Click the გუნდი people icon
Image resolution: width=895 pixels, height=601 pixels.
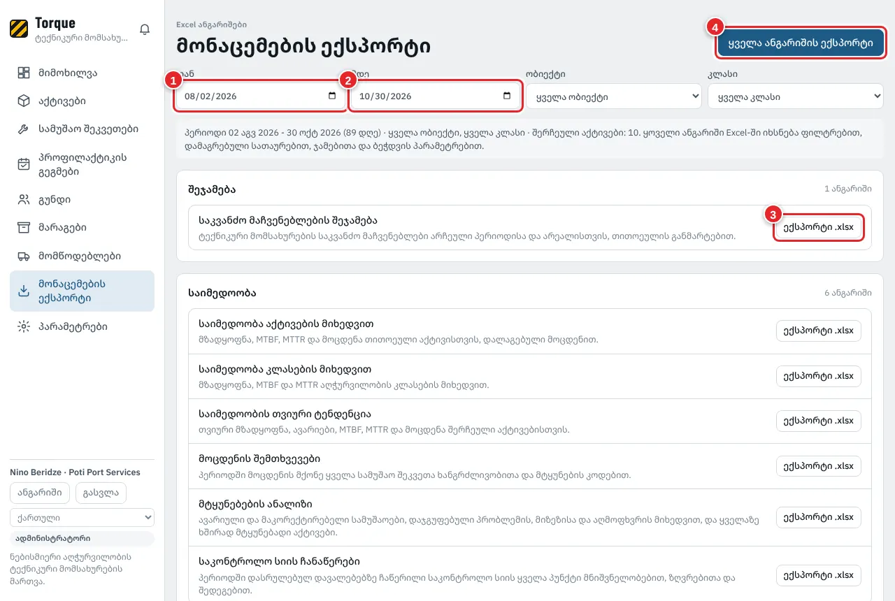(x=24, y=200)
